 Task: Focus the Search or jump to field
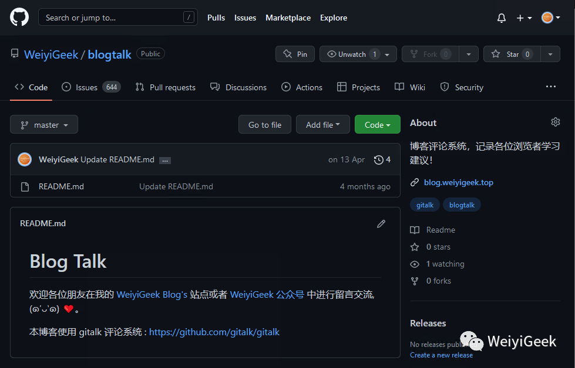click(117, 17)
